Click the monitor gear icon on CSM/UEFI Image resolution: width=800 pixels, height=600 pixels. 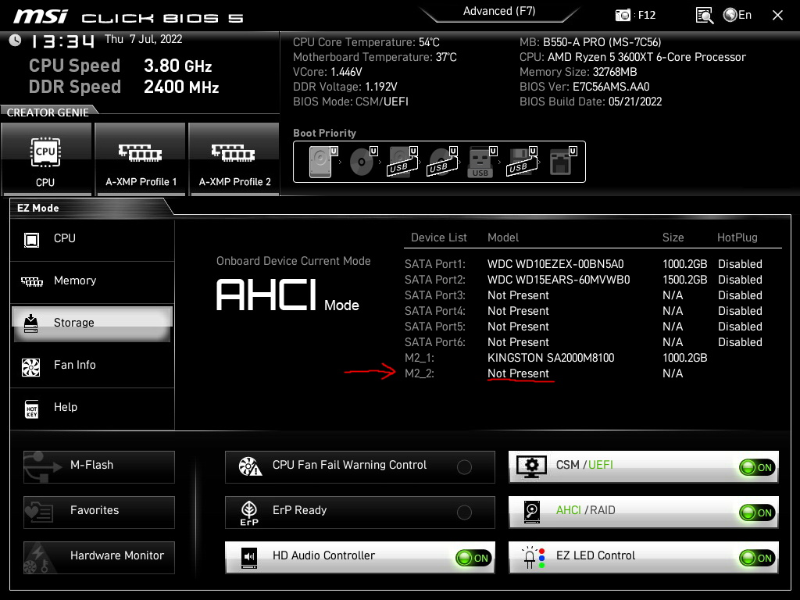pyautogui.click(x=531, y=467)
